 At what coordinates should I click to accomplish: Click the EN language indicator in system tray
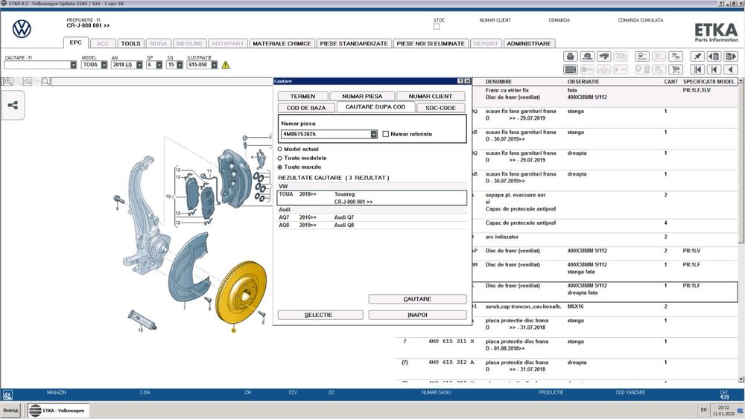pos(704,410)
